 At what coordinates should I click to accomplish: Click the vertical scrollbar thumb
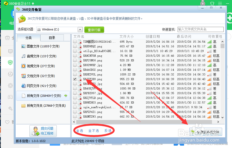(x=222, y=46)
